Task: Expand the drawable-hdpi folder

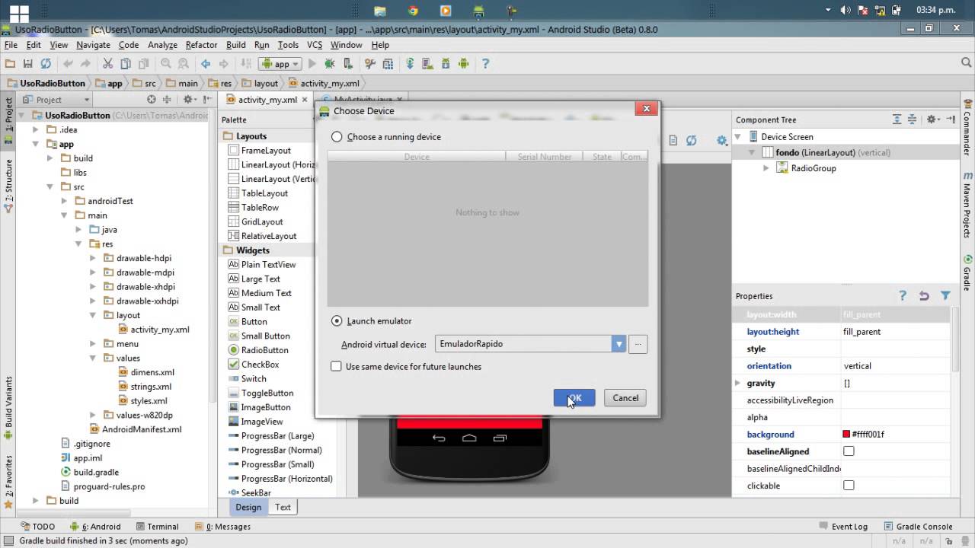Action: [x=93, y=258]
